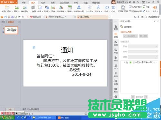Click the Audio (音频) speaker icon
Image resolution: width=161 pixels, height=120 pixels.
point(155,8)
